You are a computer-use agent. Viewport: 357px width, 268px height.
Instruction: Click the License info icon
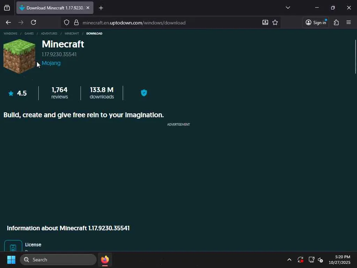(x=13, y=246)
